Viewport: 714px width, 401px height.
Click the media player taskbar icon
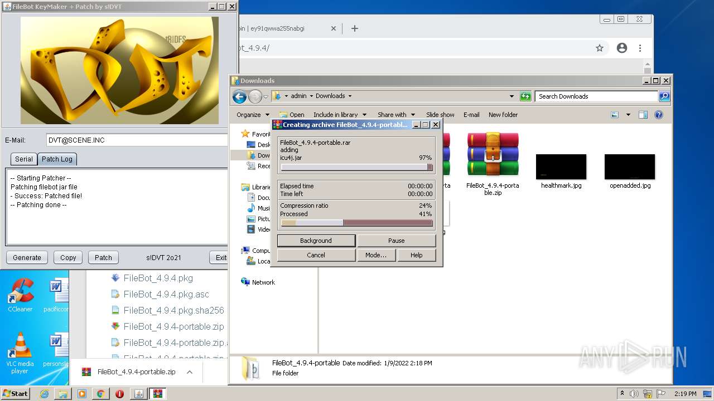[82, 394]
